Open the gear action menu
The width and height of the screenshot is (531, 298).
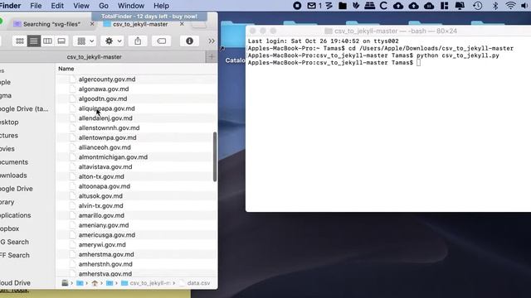point(113,41)
